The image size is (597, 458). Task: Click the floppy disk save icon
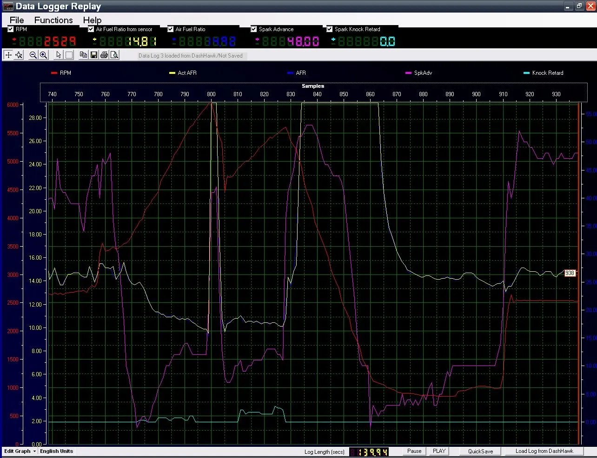(x=94, y=55)
